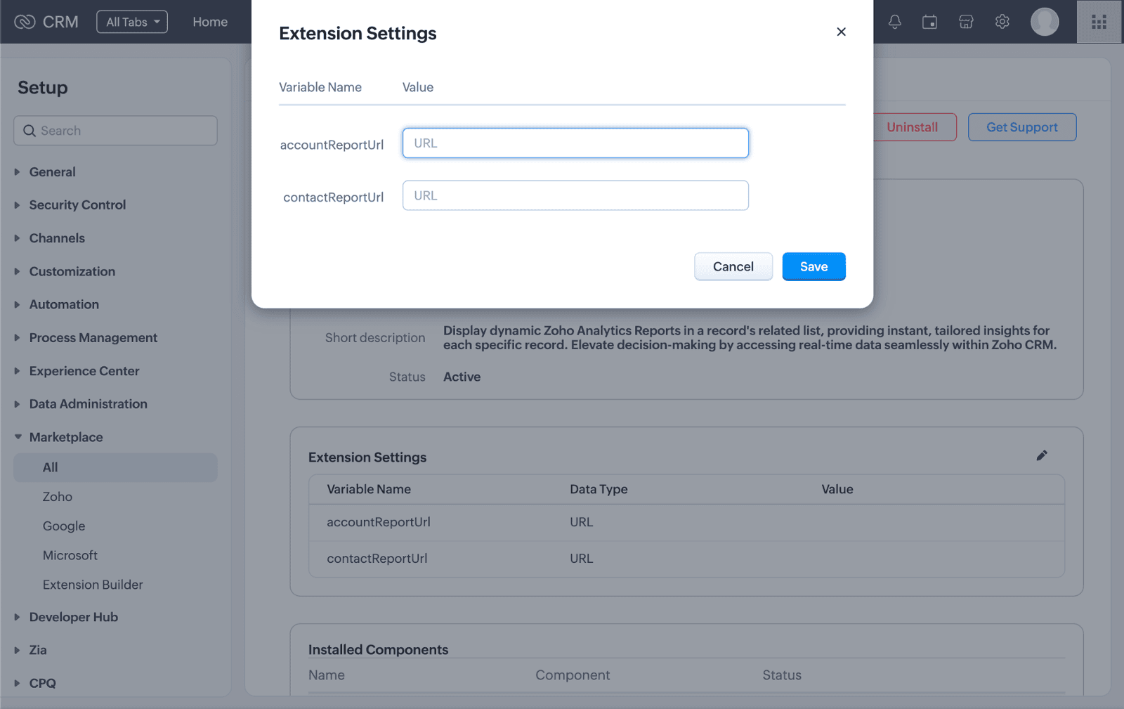This screenshot has width=1124, height=709.
Task: Open the setup gear icon
Action: pyautogui.click(x=1002, y=22)
